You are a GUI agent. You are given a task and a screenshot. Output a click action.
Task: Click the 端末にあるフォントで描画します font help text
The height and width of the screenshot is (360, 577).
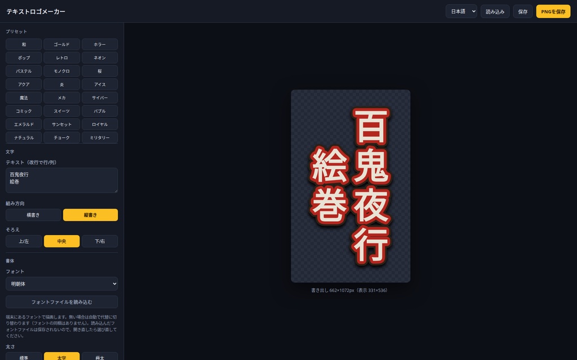click(x=61, y=326)
